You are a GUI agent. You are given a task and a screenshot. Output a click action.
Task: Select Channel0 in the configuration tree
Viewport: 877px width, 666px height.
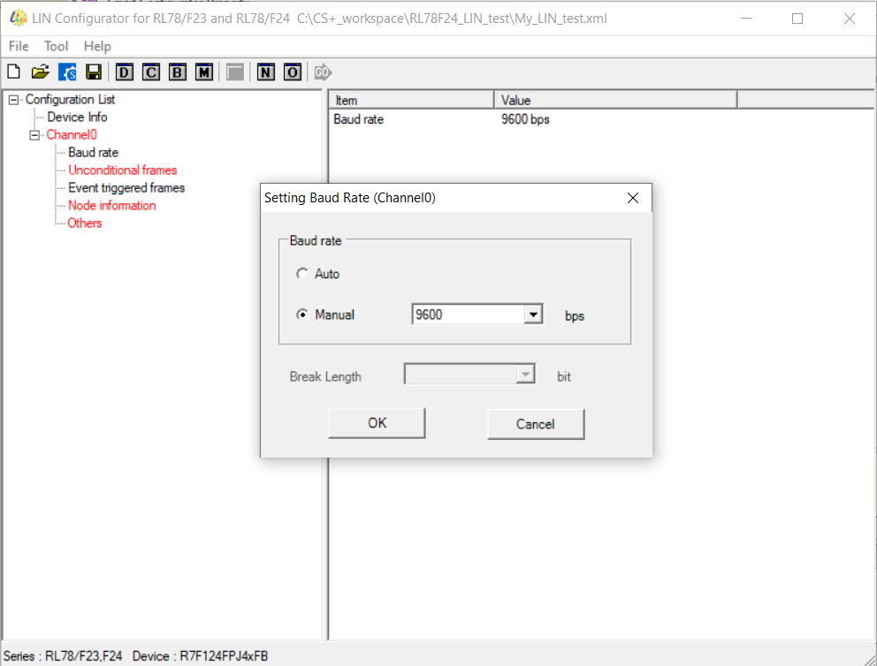click(x=72, y=135)
